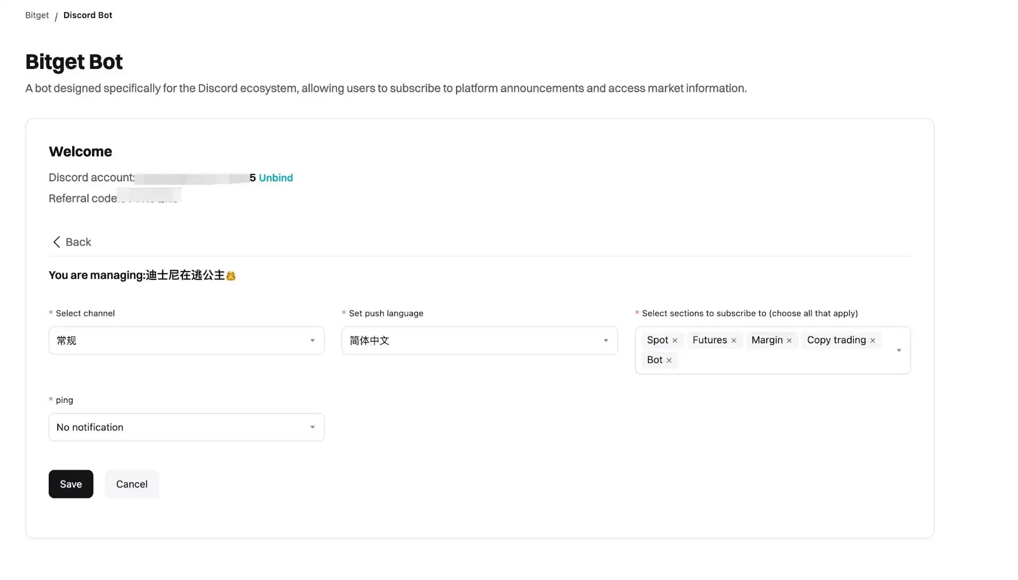Image resolution: width=1018 pixels, height=580 pixels.
Task: Click empty area inside sections field
Action: coord(785,361)
